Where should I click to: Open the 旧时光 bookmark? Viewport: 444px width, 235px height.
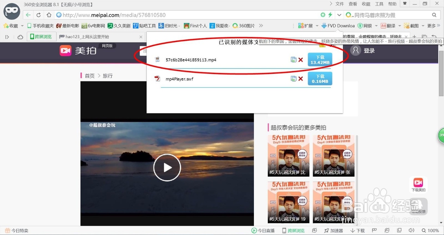point(169,26)
